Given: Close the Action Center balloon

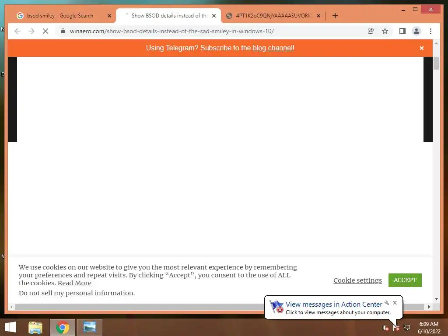Looking at the screenshot, I should point(395,303).
